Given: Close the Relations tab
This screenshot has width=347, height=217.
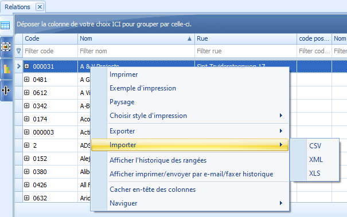Looking at the screenshot, I should click(x=40, y=7).
